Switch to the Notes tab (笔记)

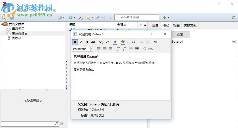[x=166, y=25]
